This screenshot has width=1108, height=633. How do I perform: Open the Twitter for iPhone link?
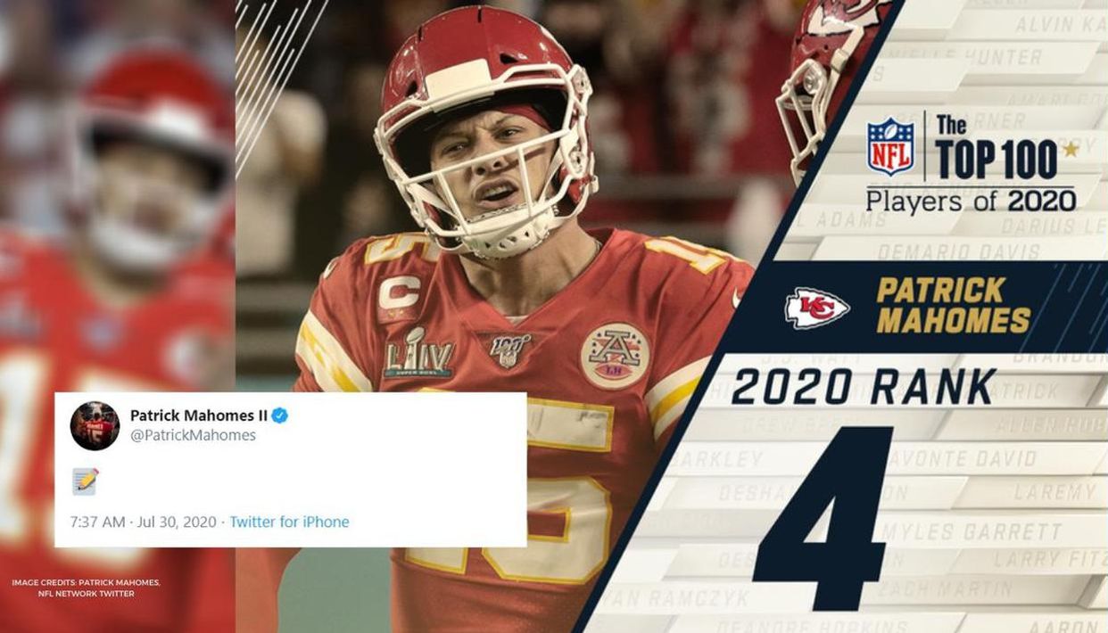tap(290, 522)
